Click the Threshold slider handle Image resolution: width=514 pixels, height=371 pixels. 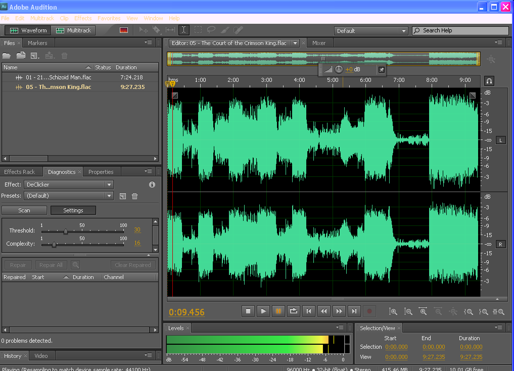click(x=66, y=231)
